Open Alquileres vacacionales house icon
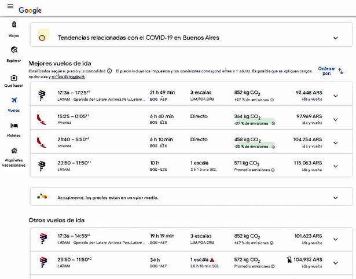Screen dimensions: 356x279 pos(14,150)
